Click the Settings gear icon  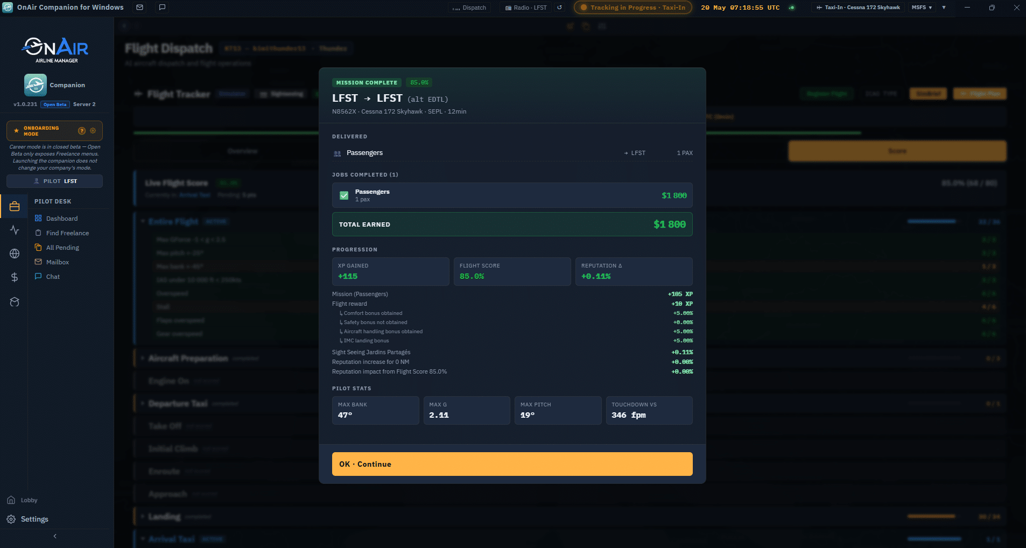[x=11, y=519]
